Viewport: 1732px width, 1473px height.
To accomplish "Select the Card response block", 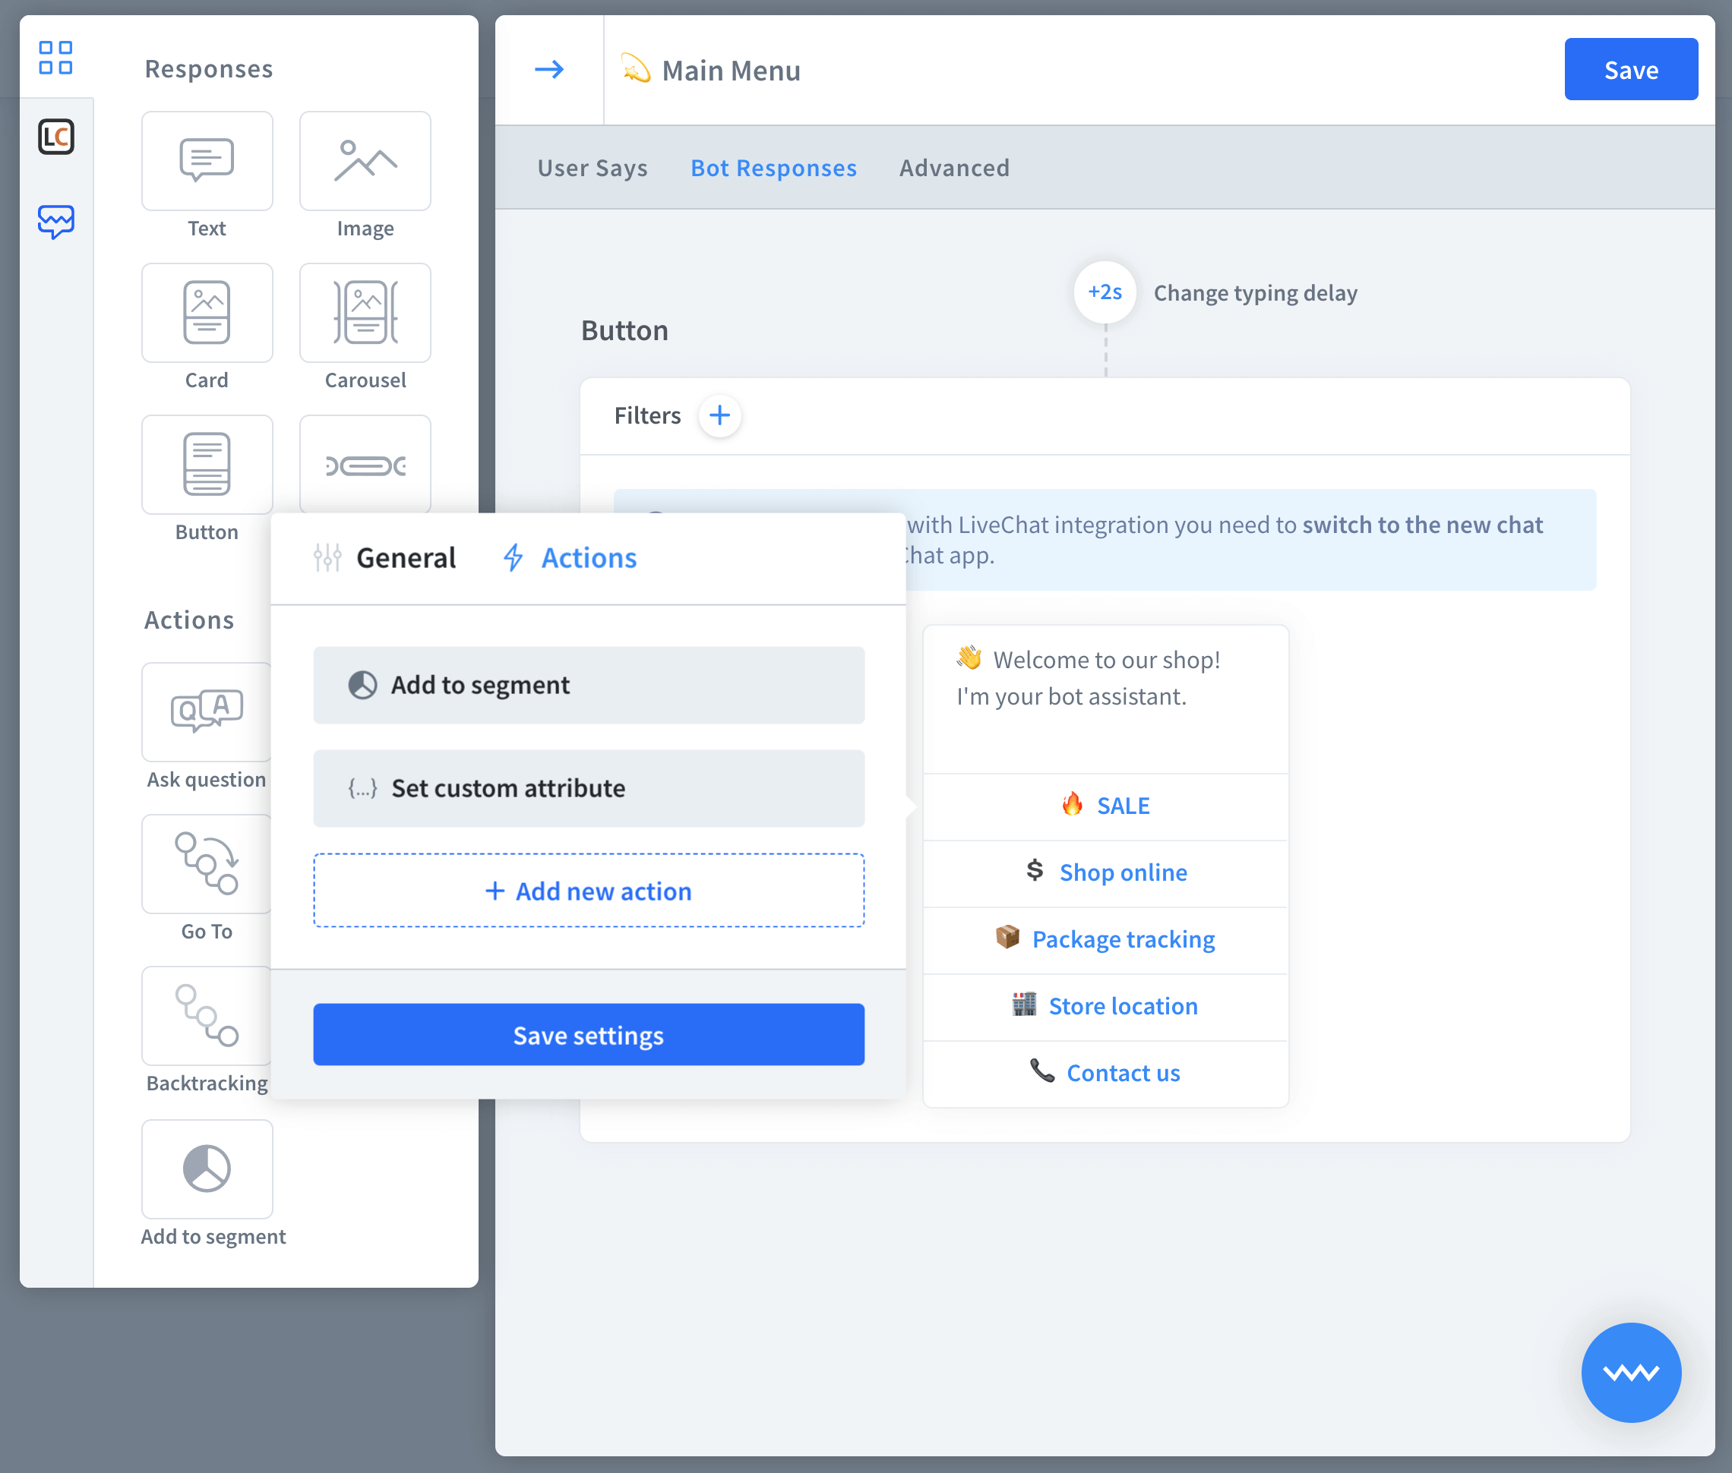I will [x=207, y=313].
